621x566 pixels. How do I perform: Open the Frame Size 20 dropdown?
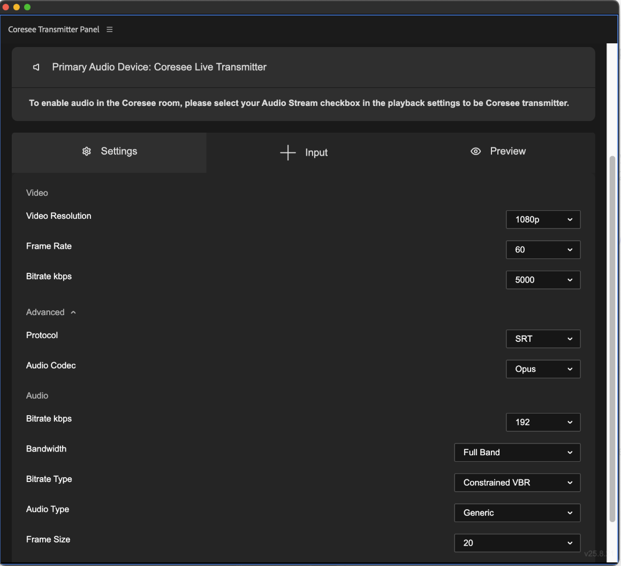pos(517,543)
